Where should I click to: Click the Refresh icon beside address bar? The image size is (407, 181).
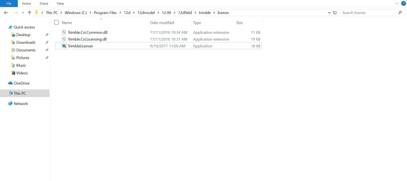point(335,13)
